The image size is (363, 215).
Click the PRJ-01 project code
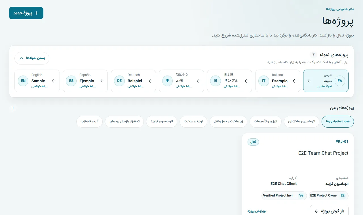pos(342,142)
